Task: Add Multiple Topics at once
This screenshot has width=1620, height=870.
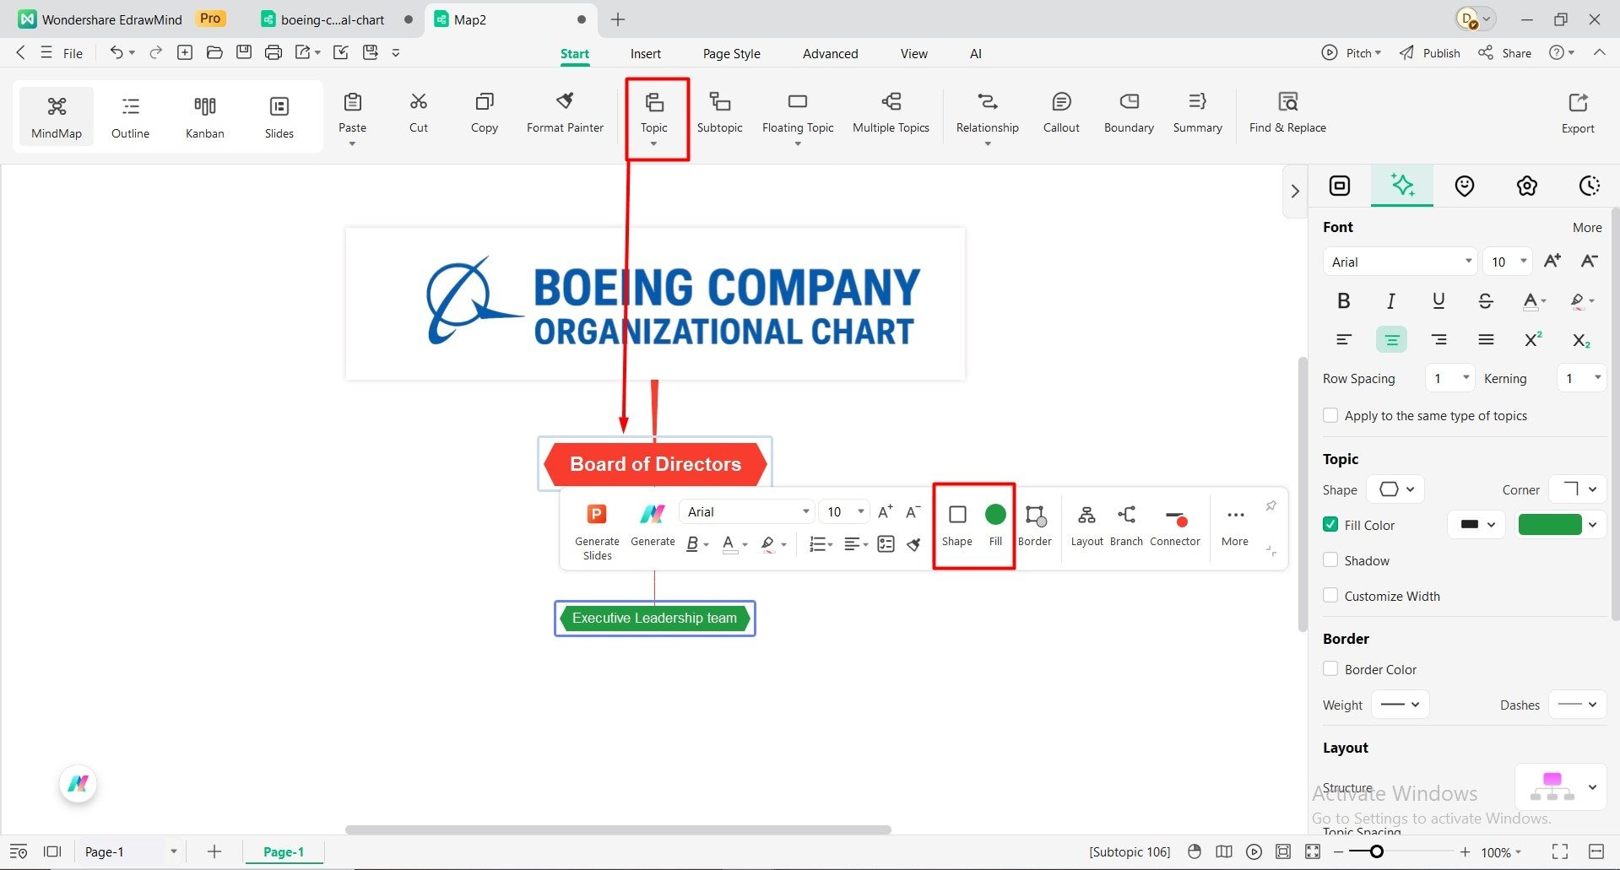Action: 891,112
